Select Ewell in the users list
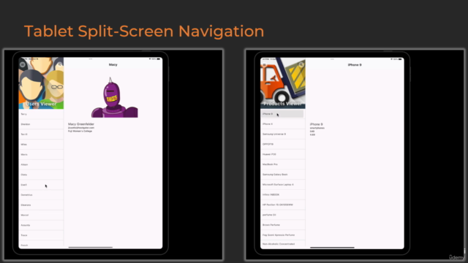 (x=41, y=185)
